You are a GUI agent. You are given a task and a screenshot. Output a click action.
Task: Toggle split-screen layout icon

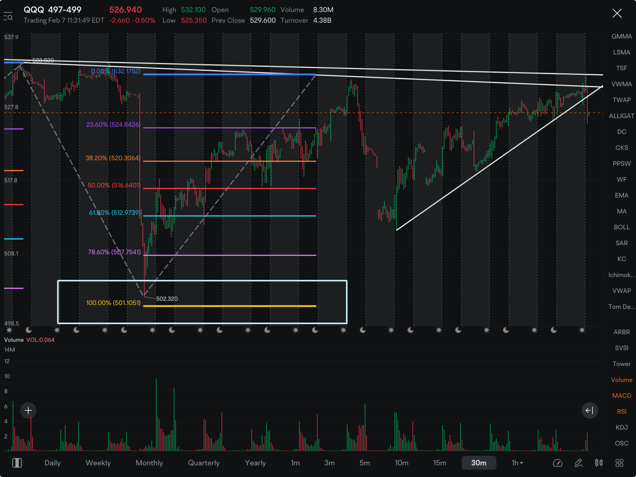[17, 463]
